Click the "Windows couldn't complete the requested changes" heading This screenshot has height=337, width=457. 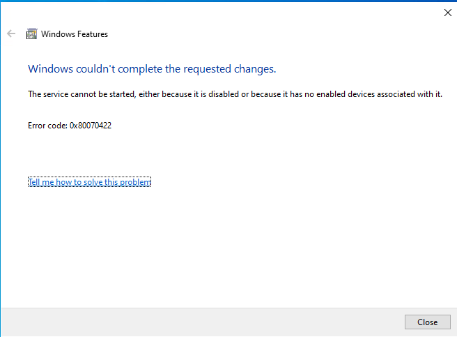tap(152, 68)
